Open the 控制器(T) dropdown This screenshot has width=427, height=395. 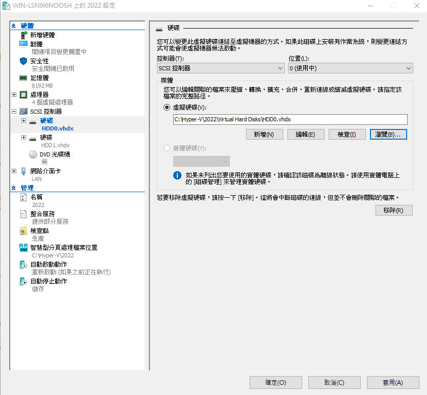coord(221,68)
